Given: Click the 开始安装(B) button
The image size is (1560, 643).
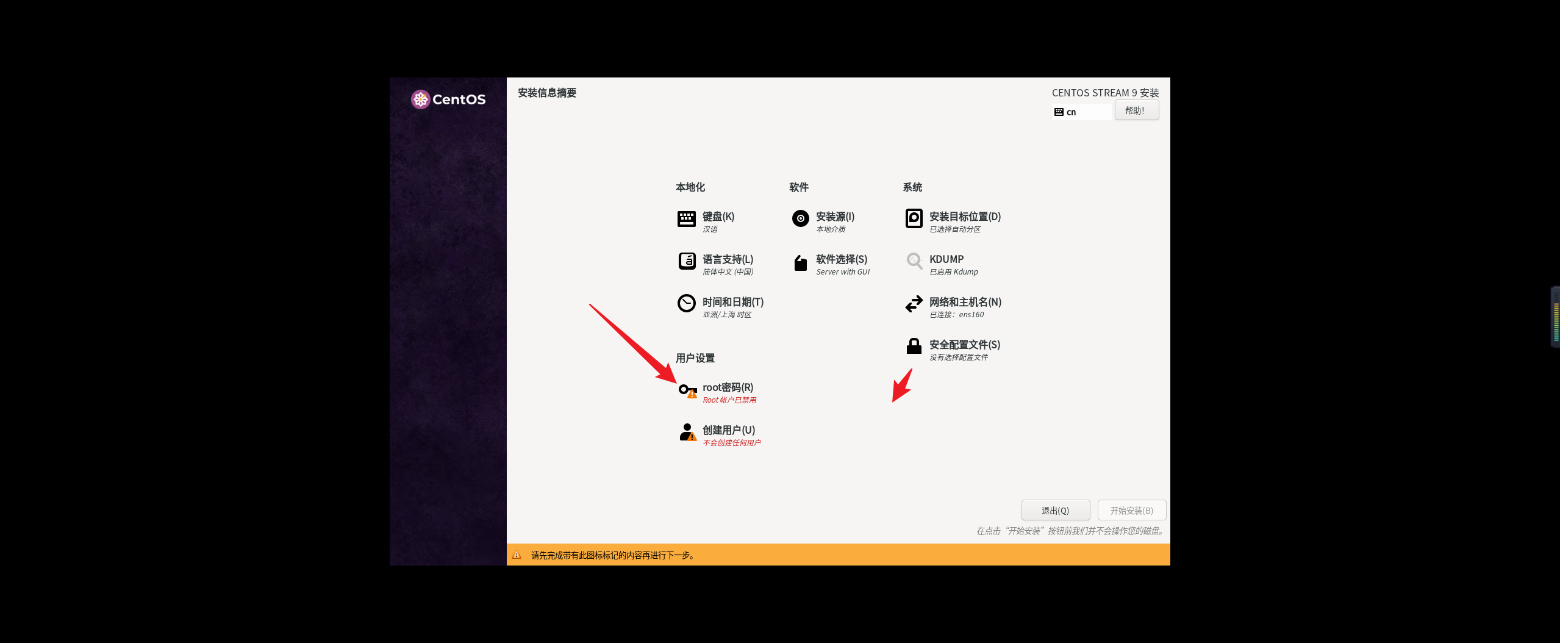Looking at the screenshot, I should click(1131, 510).
